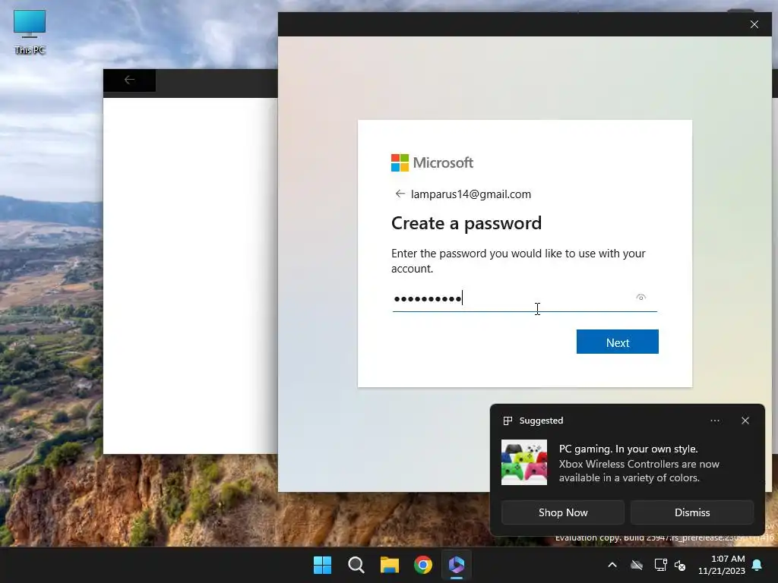The height and width of the screenshot is (583, 778).
Task: Open taskbar Search
Action: click(356, 565)
